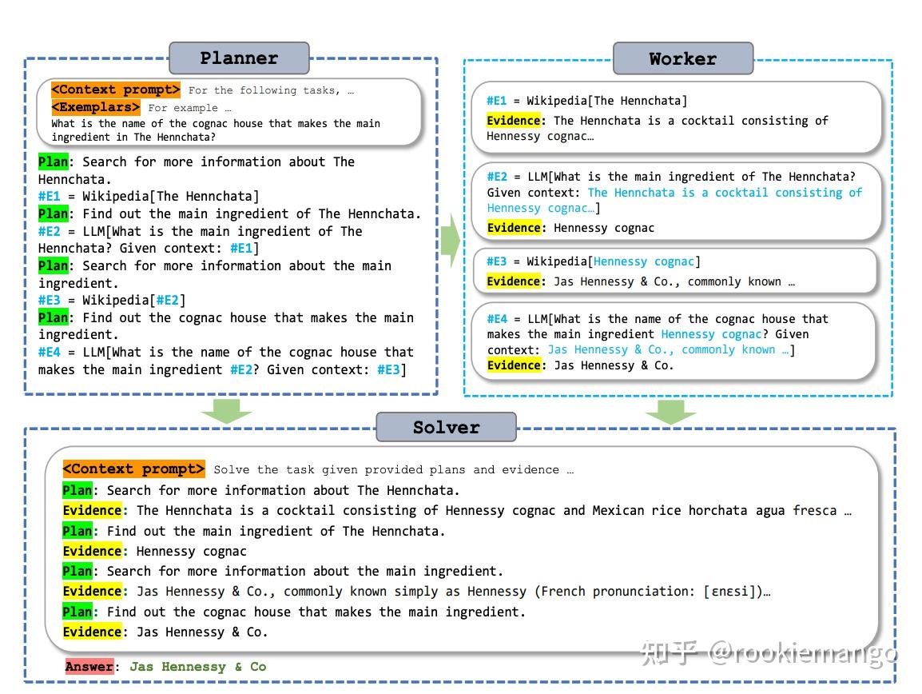
Task: Click the green answer "Jas Hennessy & Co"
Action: pyautogui.click(x=197, y=666)
